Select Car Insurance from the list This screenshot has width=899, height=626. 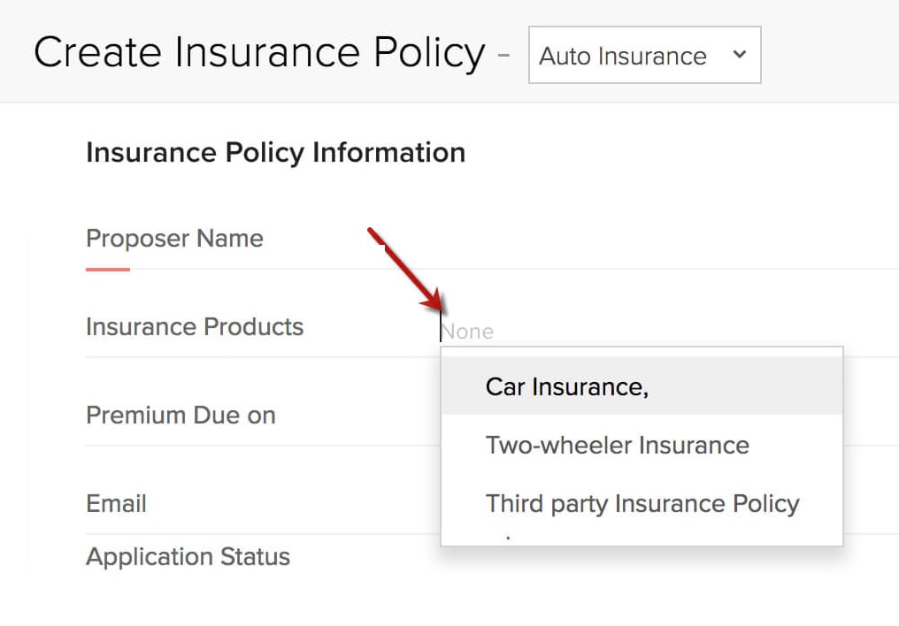567,386
